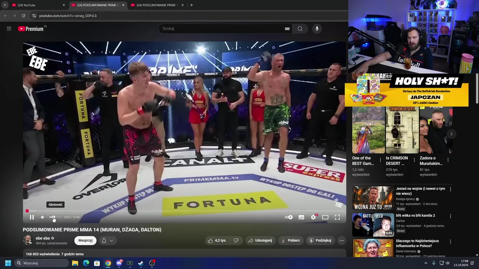Open more actions ellipsis below the video

pyautogui.click(x=342, y=241)
